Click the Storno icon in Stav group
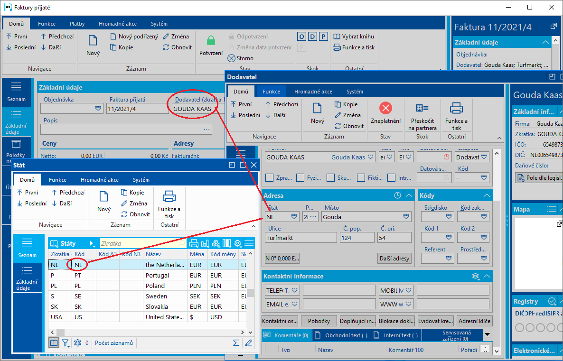This screenshot has height=361, width=563. coord(232,58)
